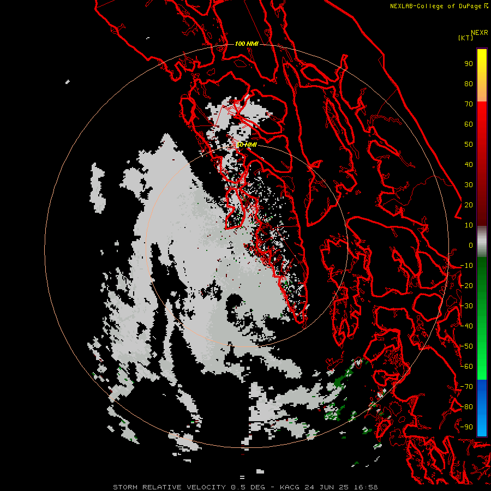The image size is (491, 491).
Task: Click the NEXR label at top right
Action: pos(480,33)
